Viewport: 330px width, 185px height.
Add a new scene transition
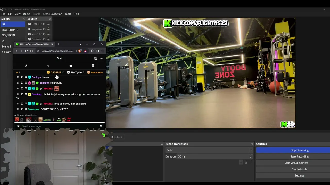coord(241,162)
